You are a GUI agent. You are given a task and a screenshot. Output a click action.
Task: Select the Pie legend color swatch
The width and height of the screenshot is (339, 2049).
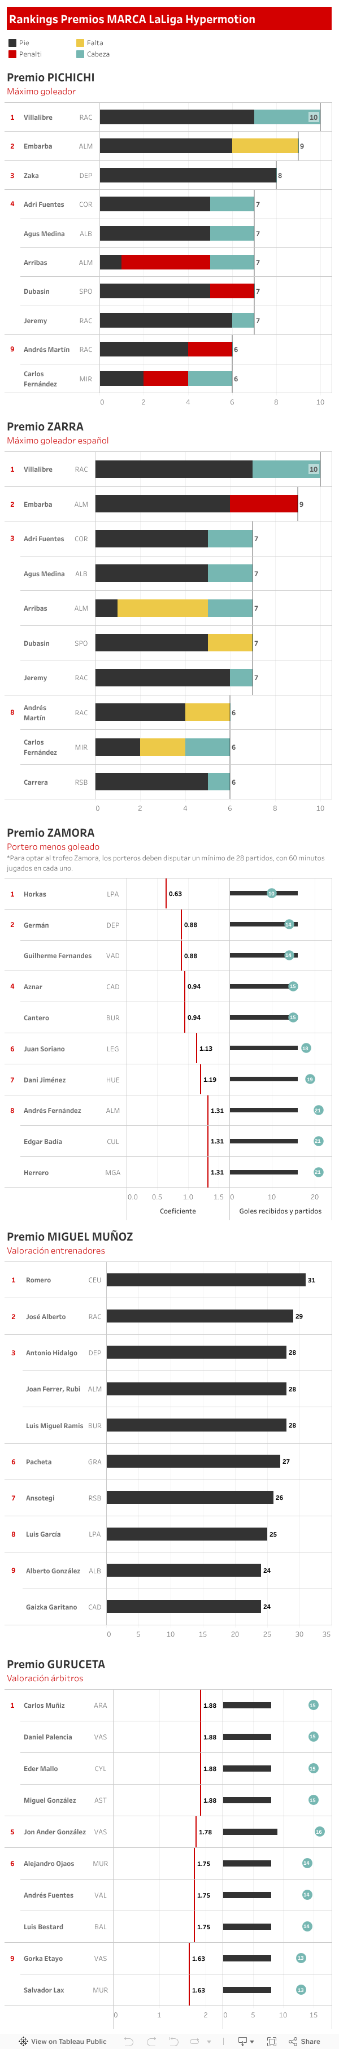(12, 43)
